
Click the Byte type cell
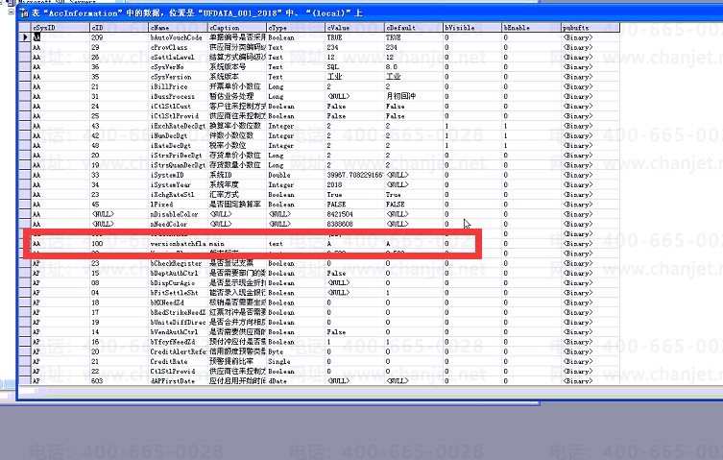[296, 351]
